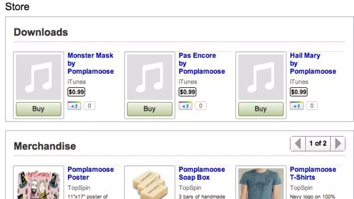Click the +1 button under Monster Mask
The image size is (354, 199).
[74, 106]
